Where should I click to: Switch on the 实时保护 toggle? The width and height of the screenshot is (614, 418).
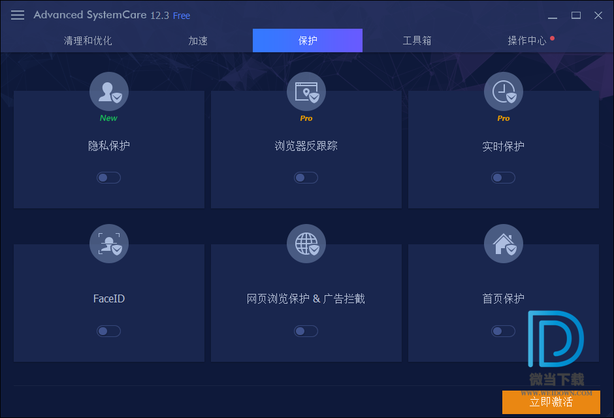point(503,178)
